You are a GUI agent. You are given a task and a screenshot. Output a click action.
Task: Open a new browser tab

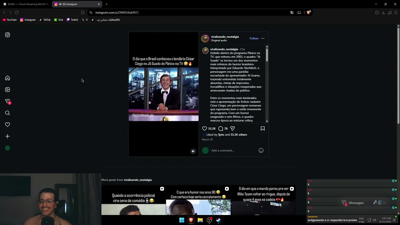click(x=107, y=4)
